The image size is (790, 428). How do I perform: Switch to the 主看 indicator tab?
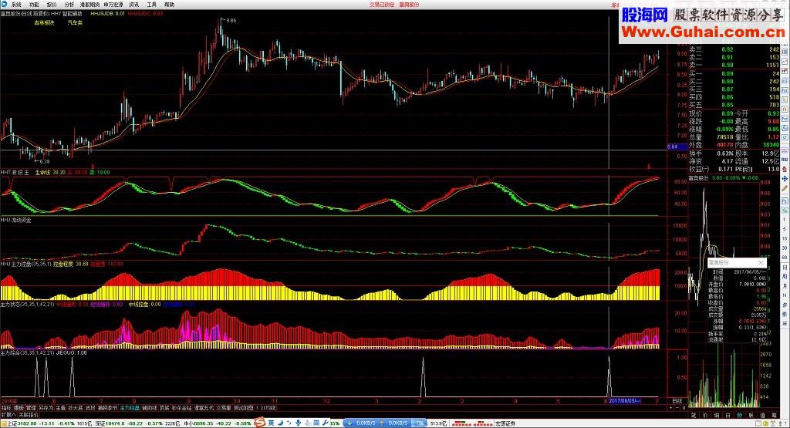pos(60,408)
